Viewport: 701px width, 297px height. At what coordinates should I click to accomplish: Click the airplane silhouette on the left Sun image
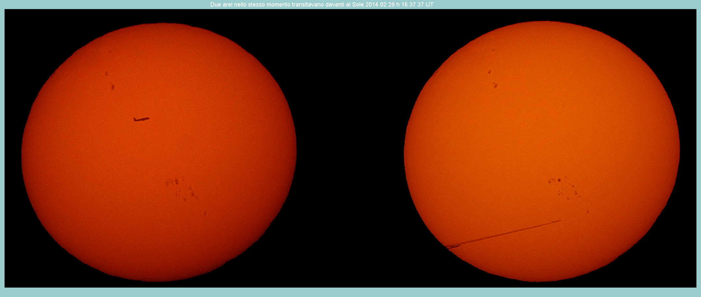(x=141, y=119)
